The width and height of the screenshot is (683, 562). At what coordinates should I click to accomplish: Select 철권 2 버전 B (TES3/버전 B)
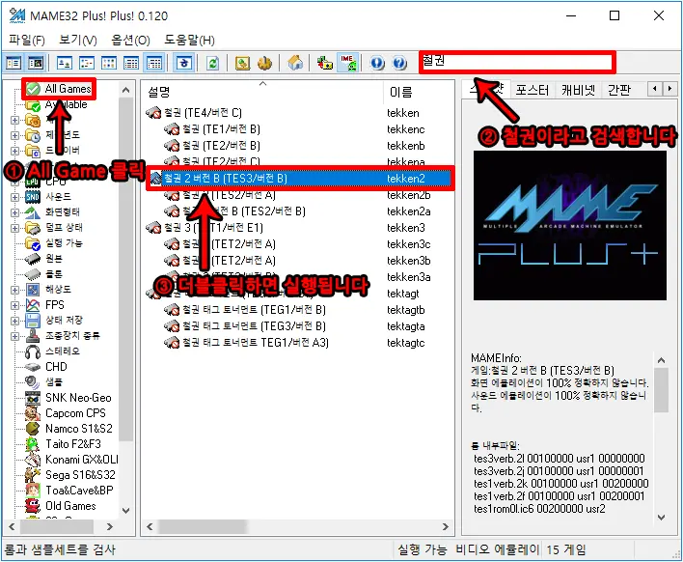tap(300, 179)
